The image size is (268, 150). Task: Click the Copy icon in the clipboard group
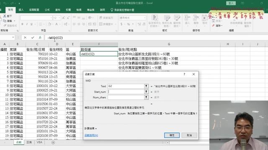click(x=5, y=21)
